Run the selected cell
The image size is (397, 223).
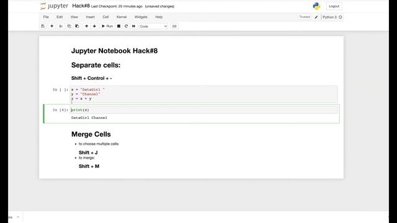coord(107,26)
